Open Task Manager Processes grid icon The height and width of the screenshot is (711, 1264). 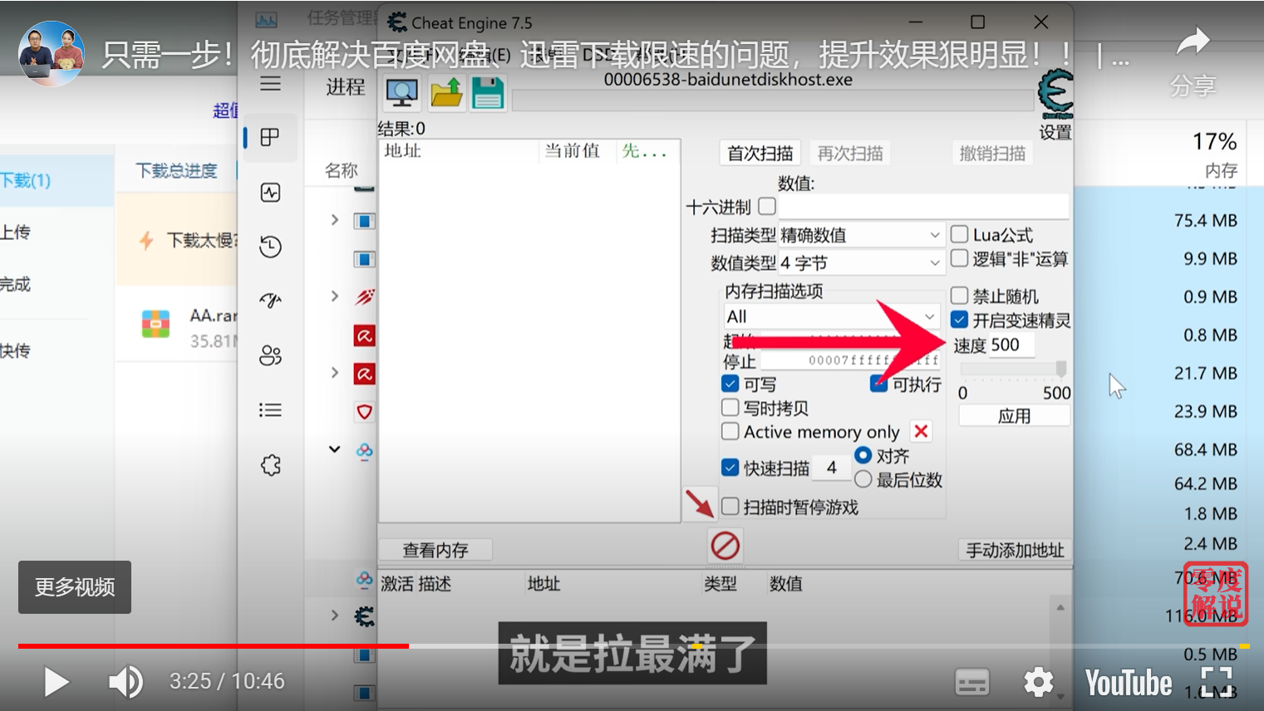tap(270, 137)
